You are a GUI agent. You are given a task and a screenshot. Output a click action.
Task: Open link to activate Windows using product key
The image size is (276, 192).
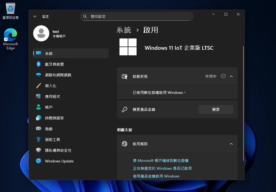[x=156, y=176]
